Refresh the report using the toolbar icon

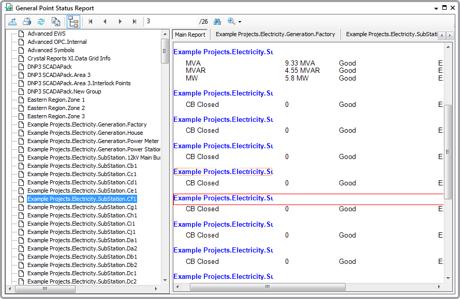pyautogui.click(x=41, y=22)
